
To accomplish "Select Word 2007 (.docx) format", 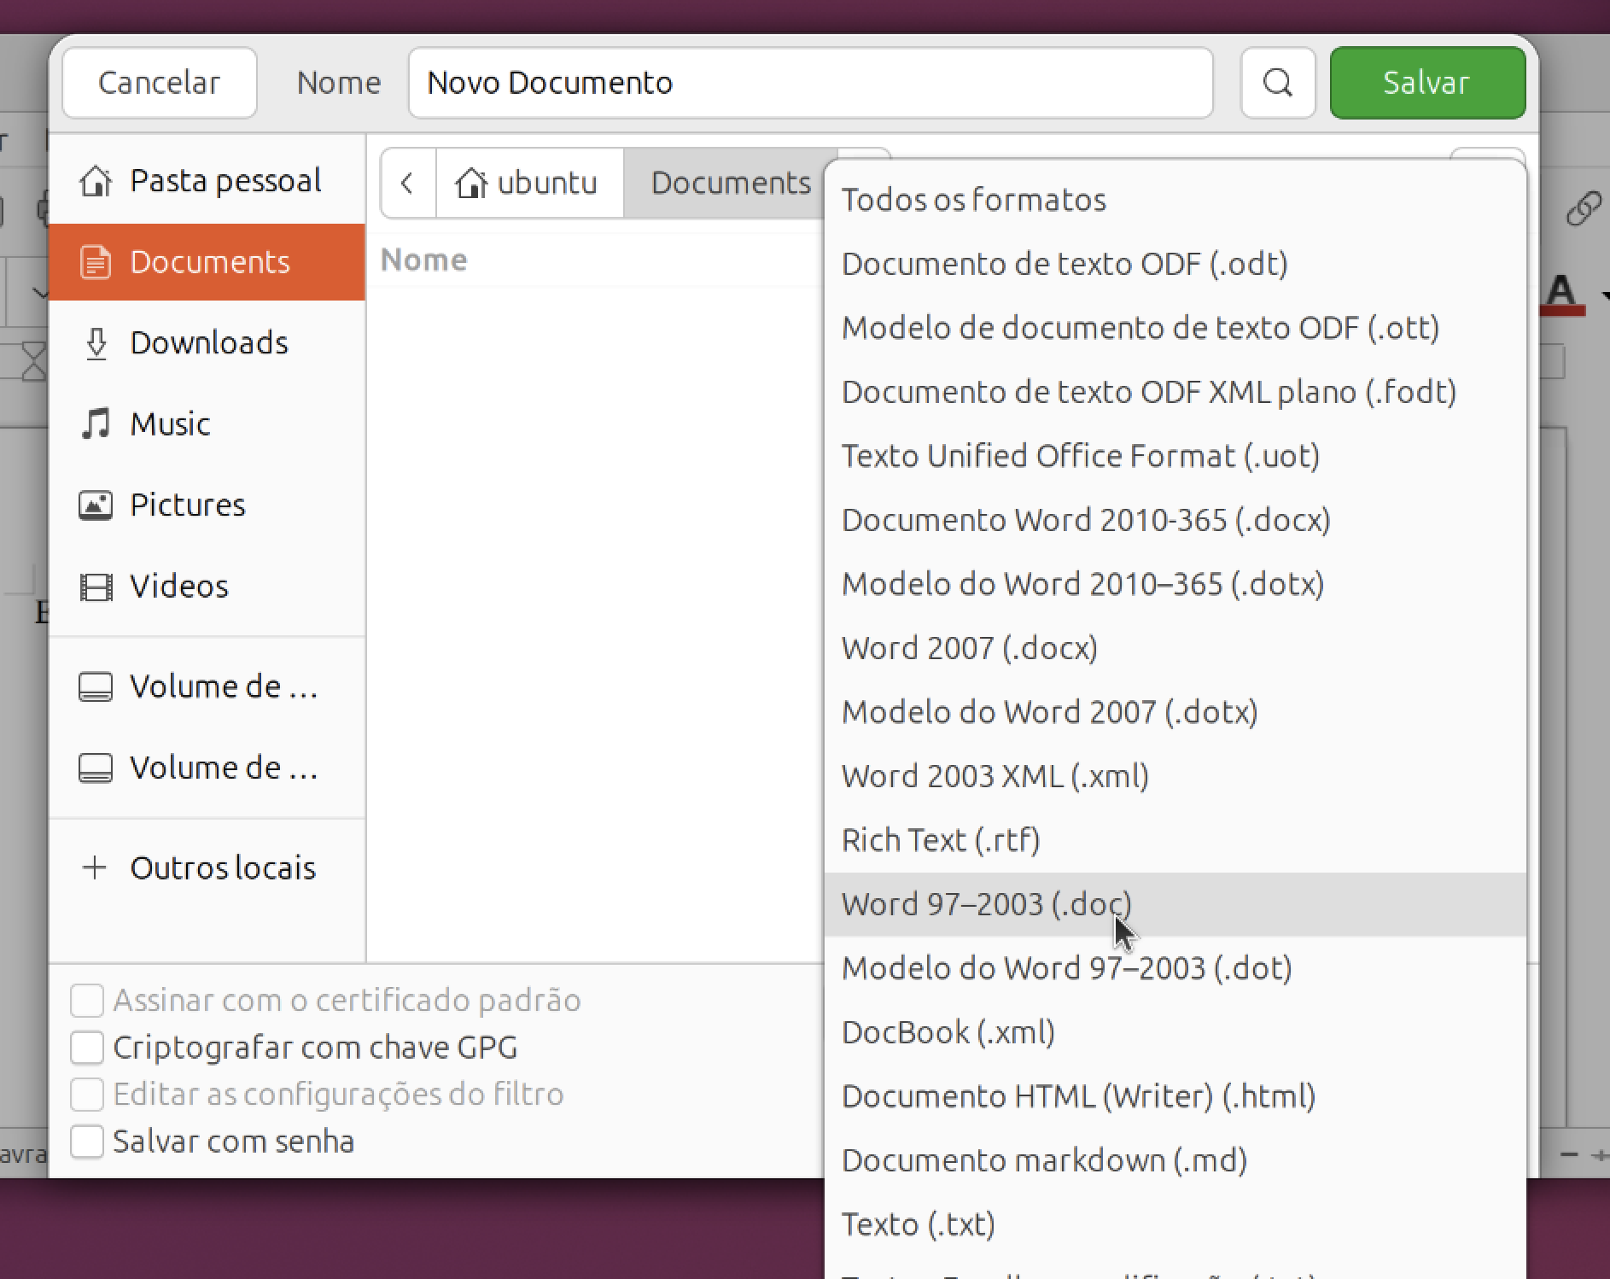I will click(x=1175, y=648).
